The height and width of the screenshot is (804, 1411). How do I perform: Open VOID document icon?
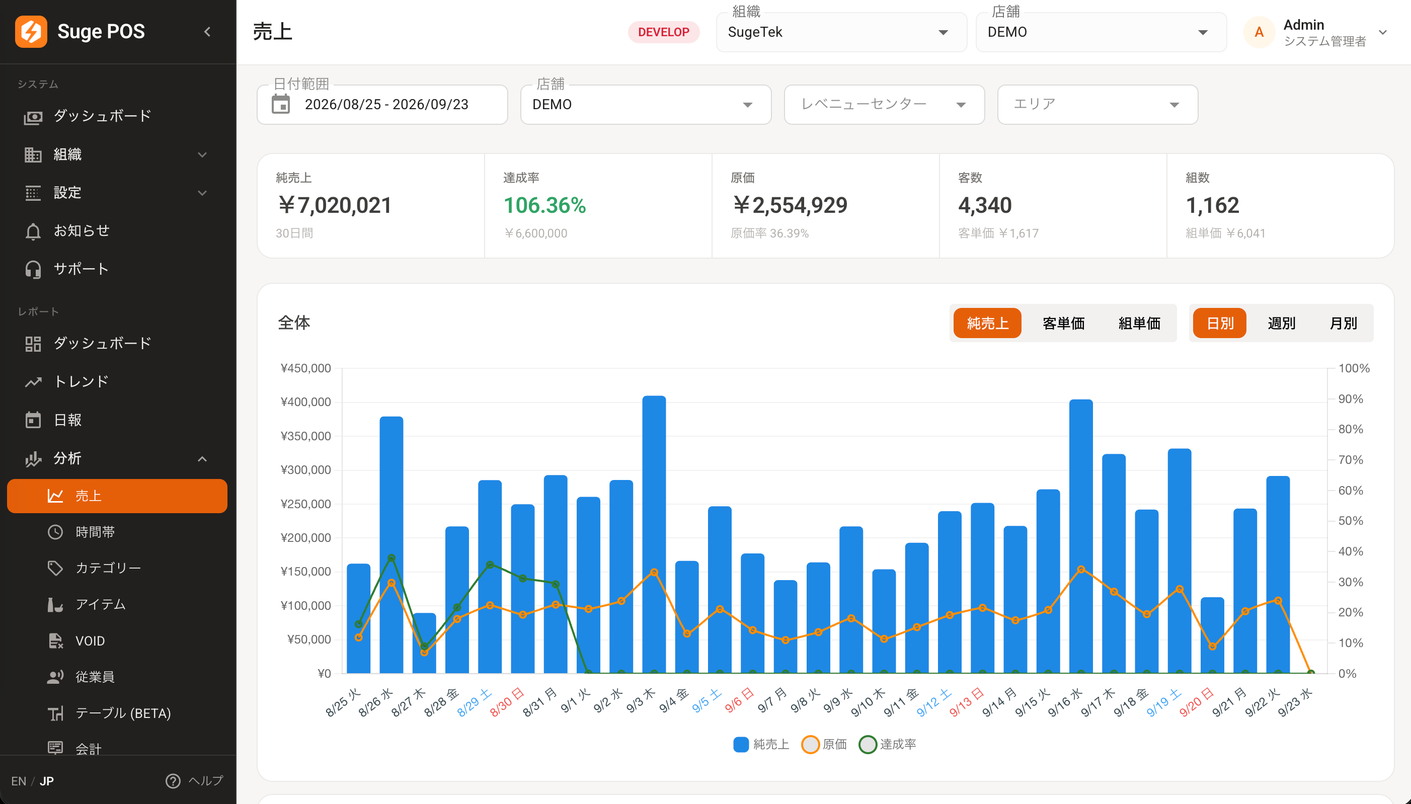pyautogui.click(x=55, y=640)
